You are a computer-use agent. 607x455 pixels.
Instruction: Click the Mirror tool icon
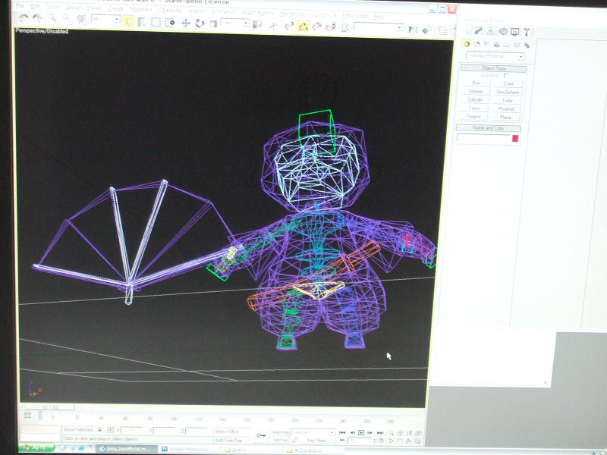tap(413, 30)
